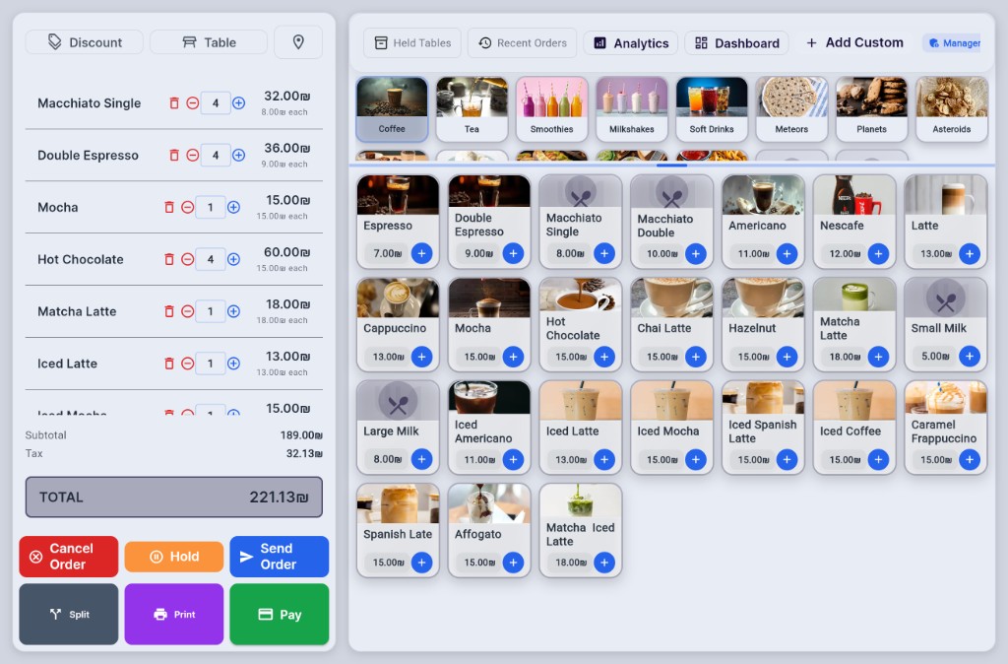Decrease Hot Chocolate quantity
This screenshot has height=664, width=1008.
pos(187,259)
